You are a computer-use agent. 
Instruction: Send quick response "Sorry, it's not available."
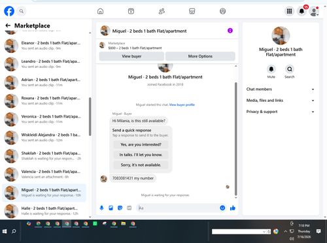(141, 165)
